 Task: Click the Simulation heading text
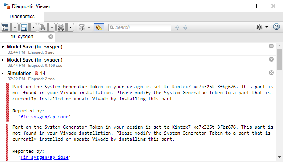pyautogui.click(x=19, y=73)
